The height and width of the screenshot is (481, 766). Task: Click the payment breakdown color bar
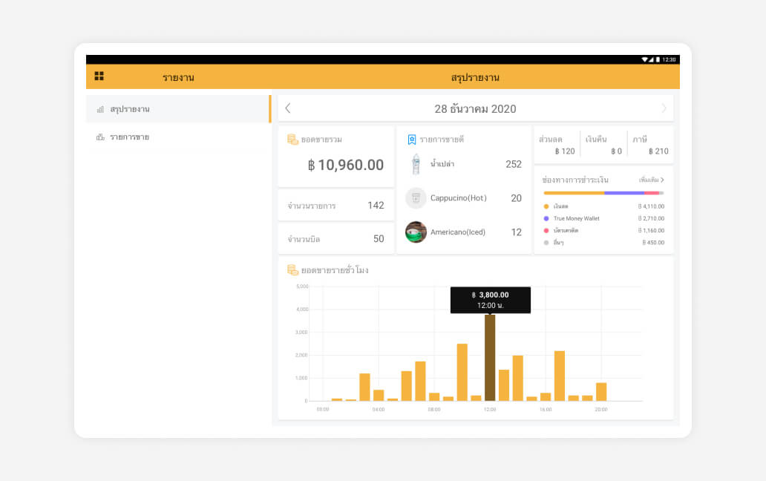click(603, 193)
